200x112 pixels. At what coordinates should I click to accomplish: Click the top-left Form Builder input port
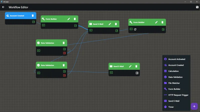[43, 25]
